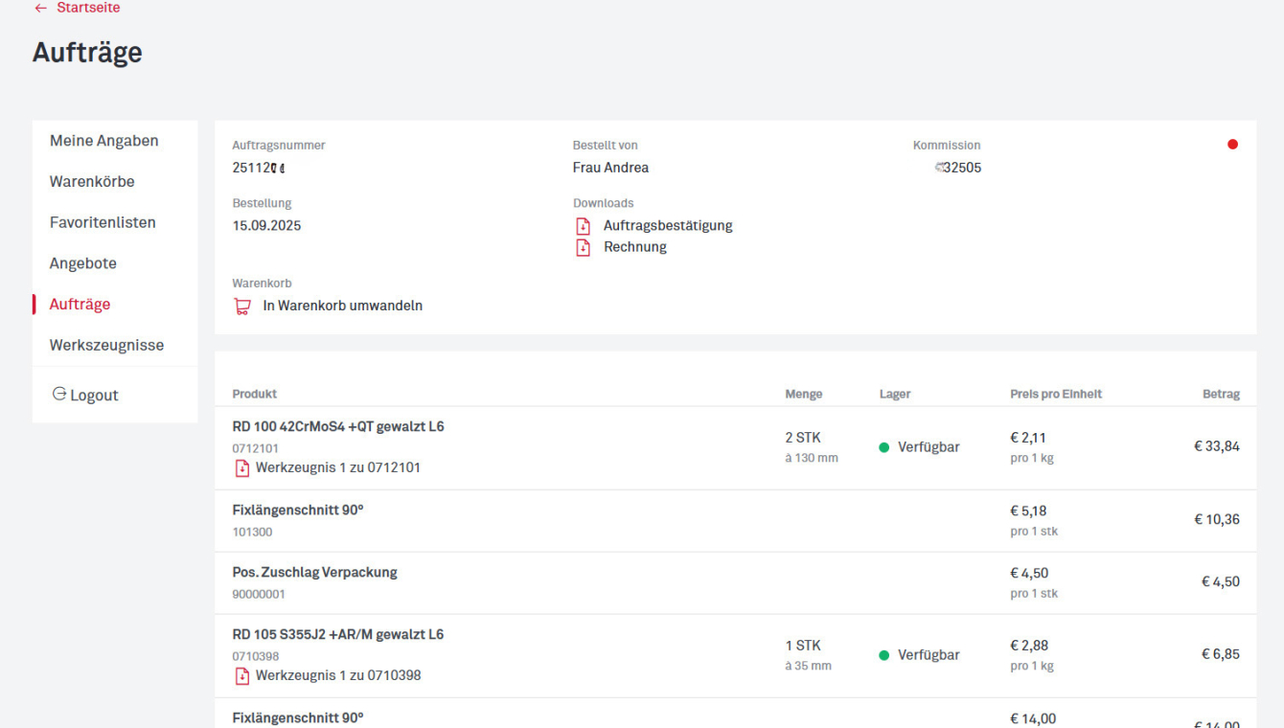Open the Favoritenlisten section
The width and height of the screenshot is (1284, 728).
(x=103, y=221)
